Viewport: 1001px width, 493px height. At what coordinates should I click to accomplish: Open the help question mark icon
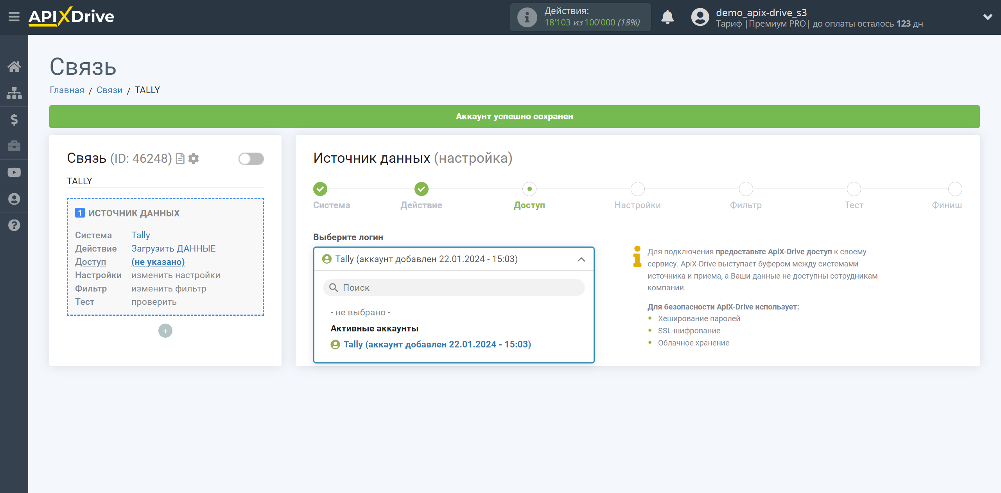[x=14, y=225]
